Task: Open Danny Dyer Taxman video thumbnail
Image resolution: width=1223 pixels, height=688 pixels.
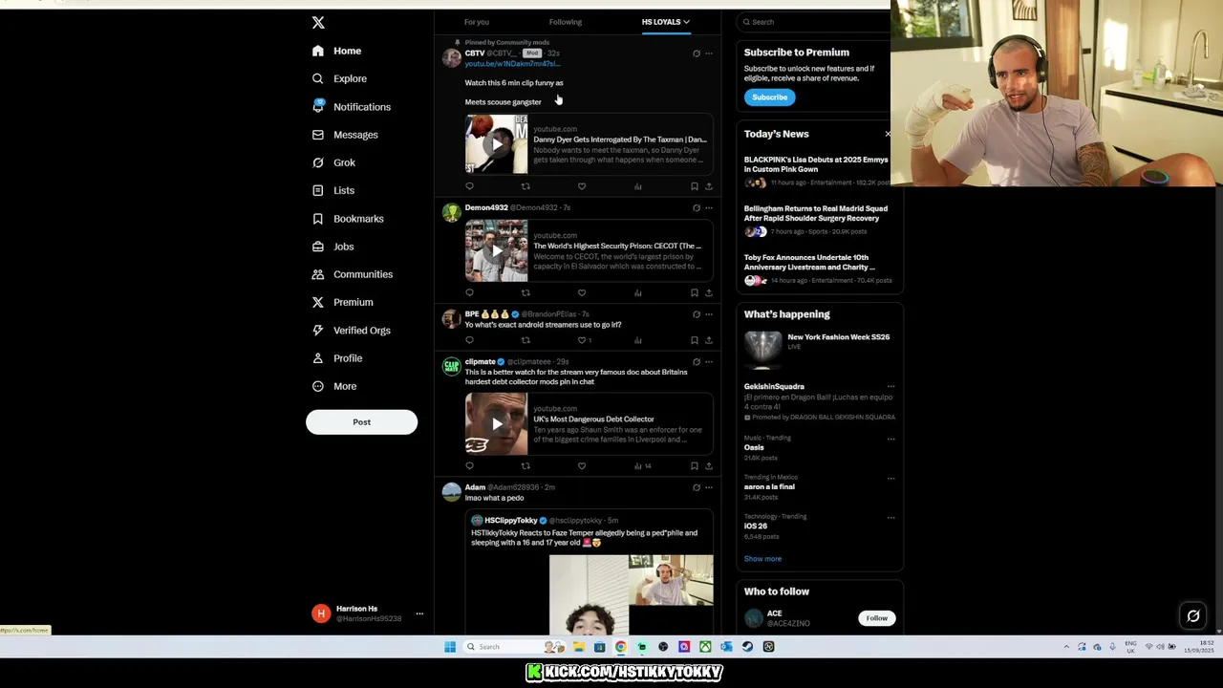Action: (496, 144)
